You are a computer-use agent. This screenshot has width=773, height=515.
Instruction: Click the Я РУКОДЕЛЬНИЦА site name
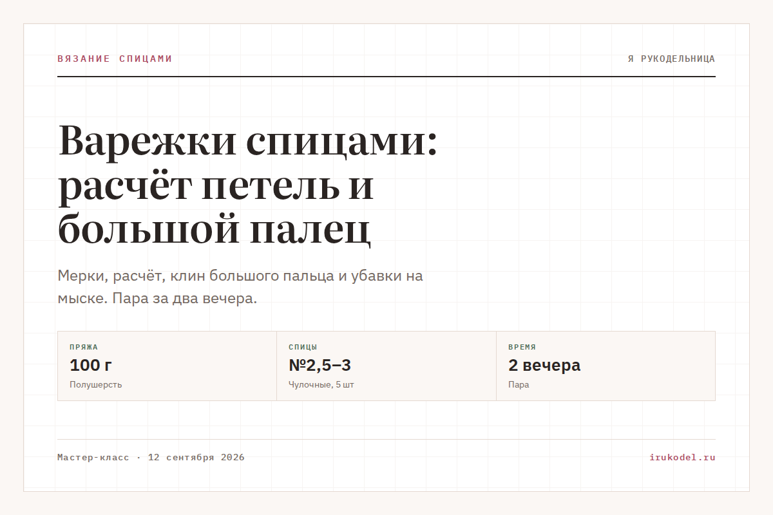click(x=672, y=59)
